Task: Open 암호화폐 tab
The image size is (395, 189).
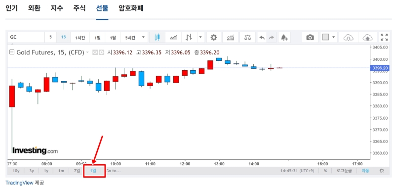Action: [131, 8]
